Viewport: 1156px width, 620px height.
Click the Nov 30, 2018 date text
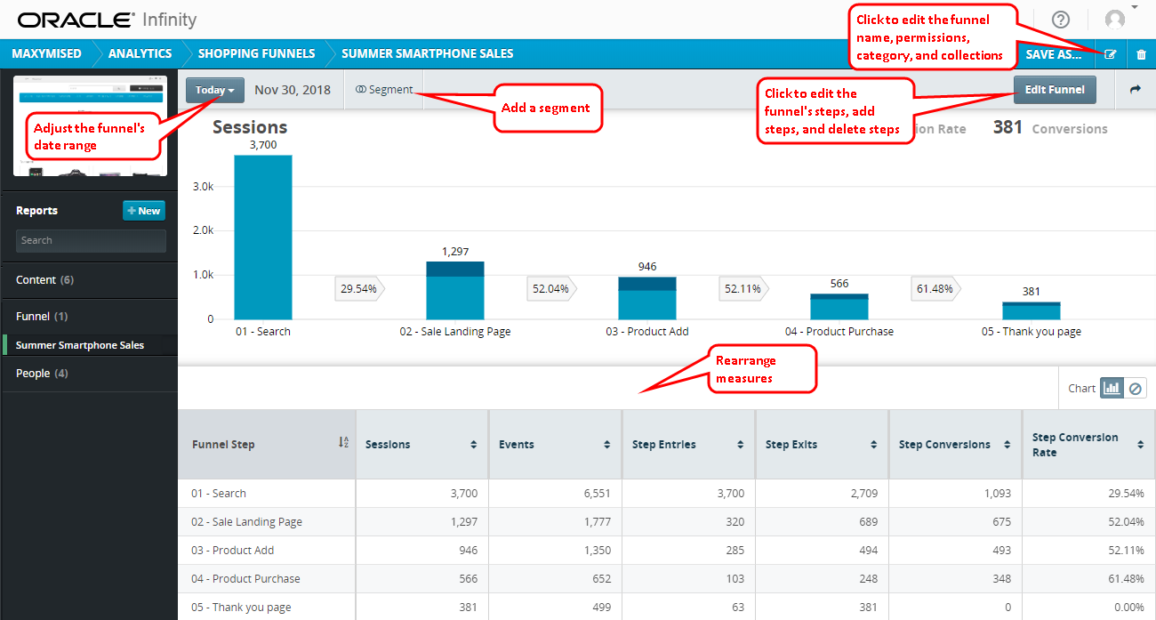pos(293,90)
